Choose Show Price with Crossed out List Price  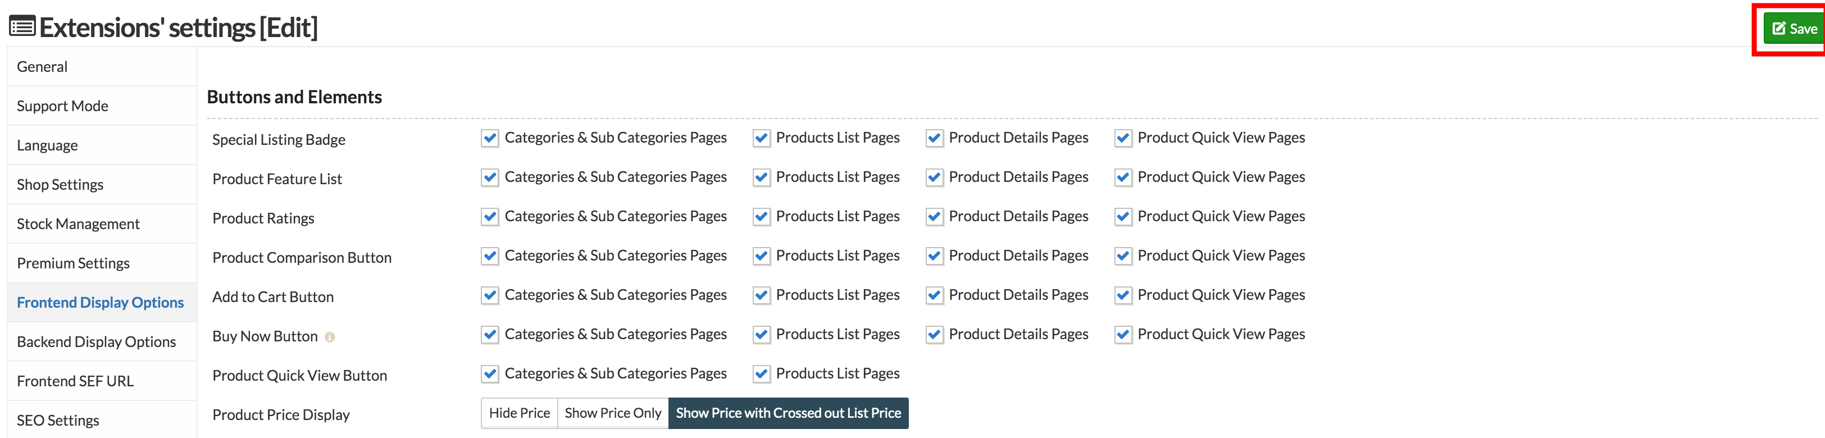coord(788,413)
